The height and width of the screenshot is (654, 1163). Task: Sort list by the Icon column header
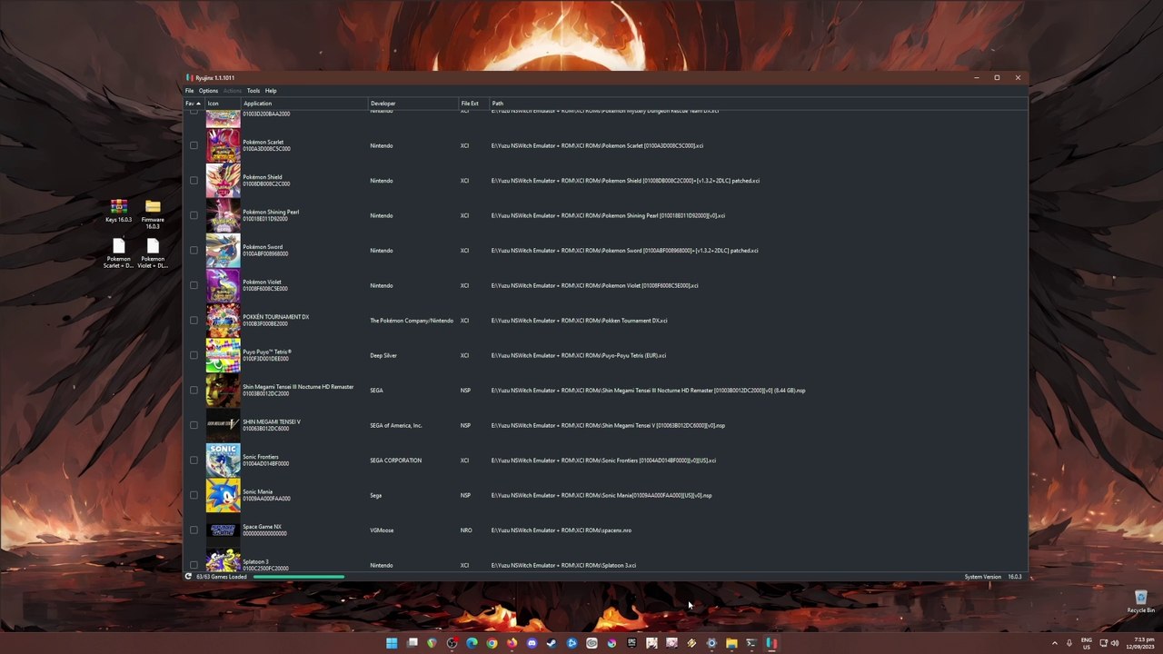[x=223, y=104]
